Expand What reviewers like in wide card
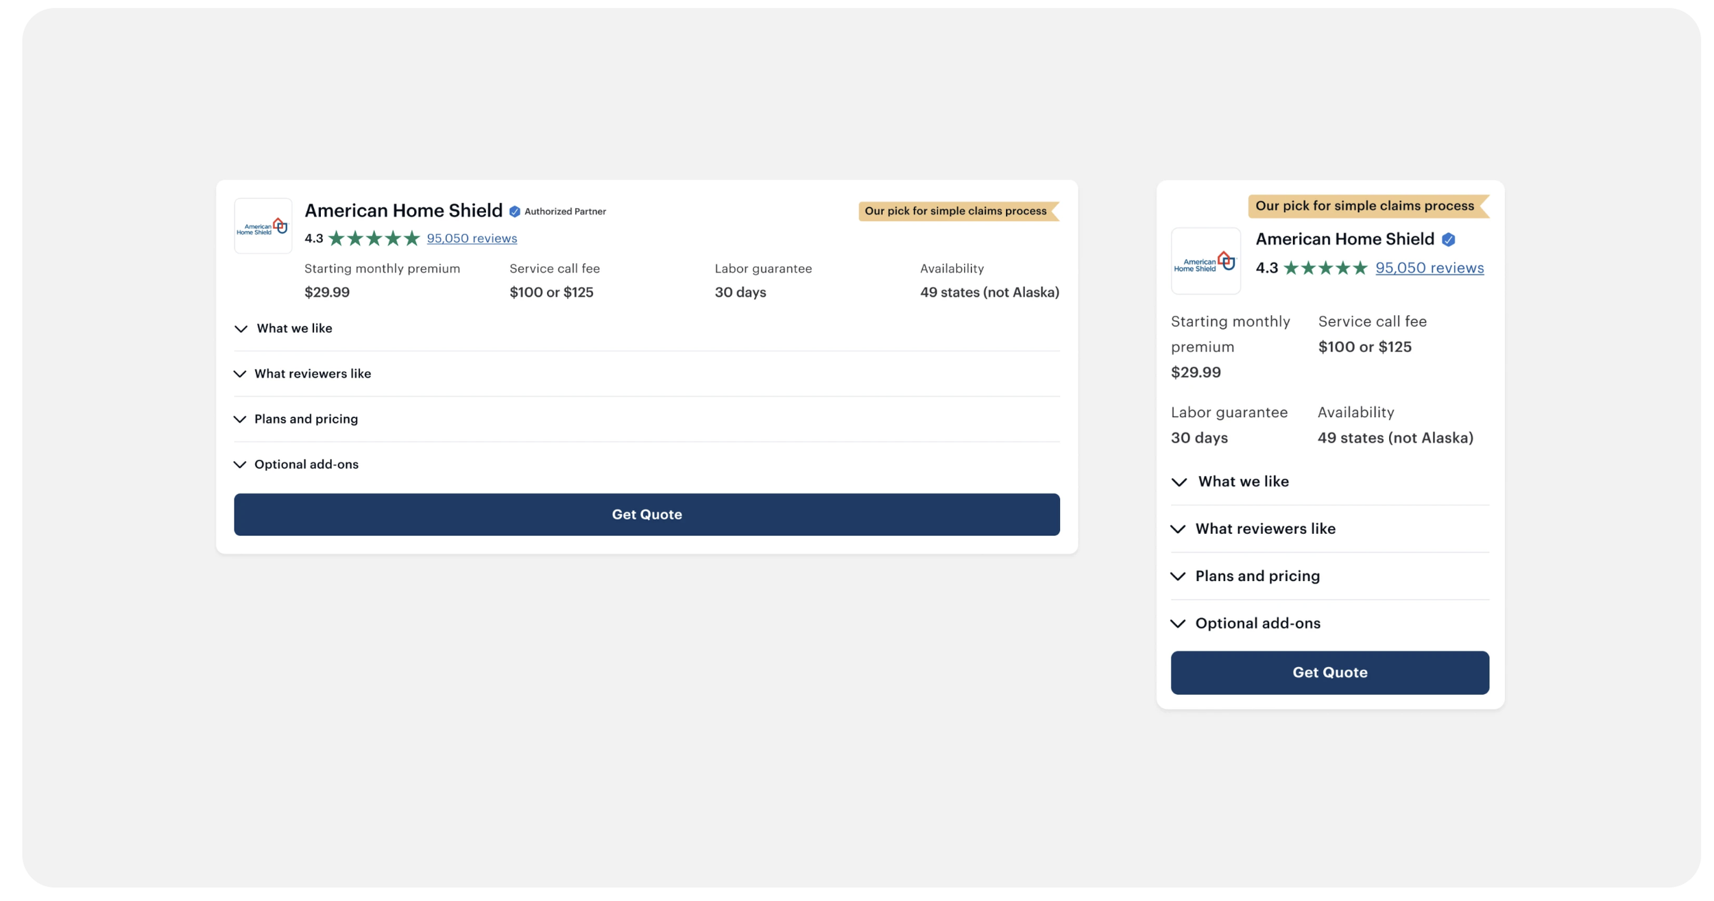Viewport: 1714px width, 901px height. (x=312, y=374)
